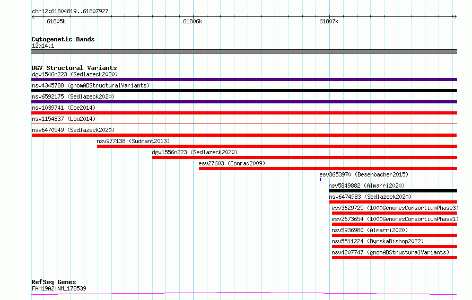
Task: Select red bar beneath nsv4207747
Action: click(395, 258)
